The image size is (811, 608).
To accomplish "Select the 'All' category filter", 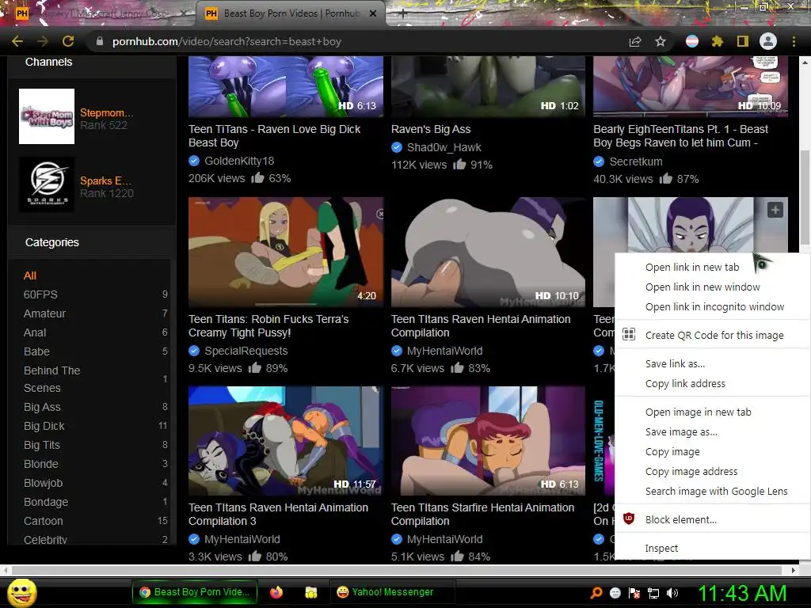I will pos(30,275).
